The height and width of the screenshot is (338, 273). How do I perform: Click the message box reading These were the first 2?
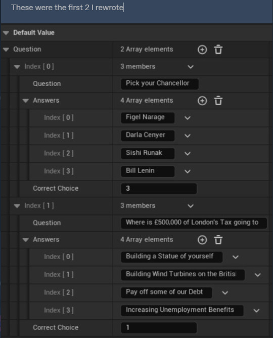coord(136,11)
